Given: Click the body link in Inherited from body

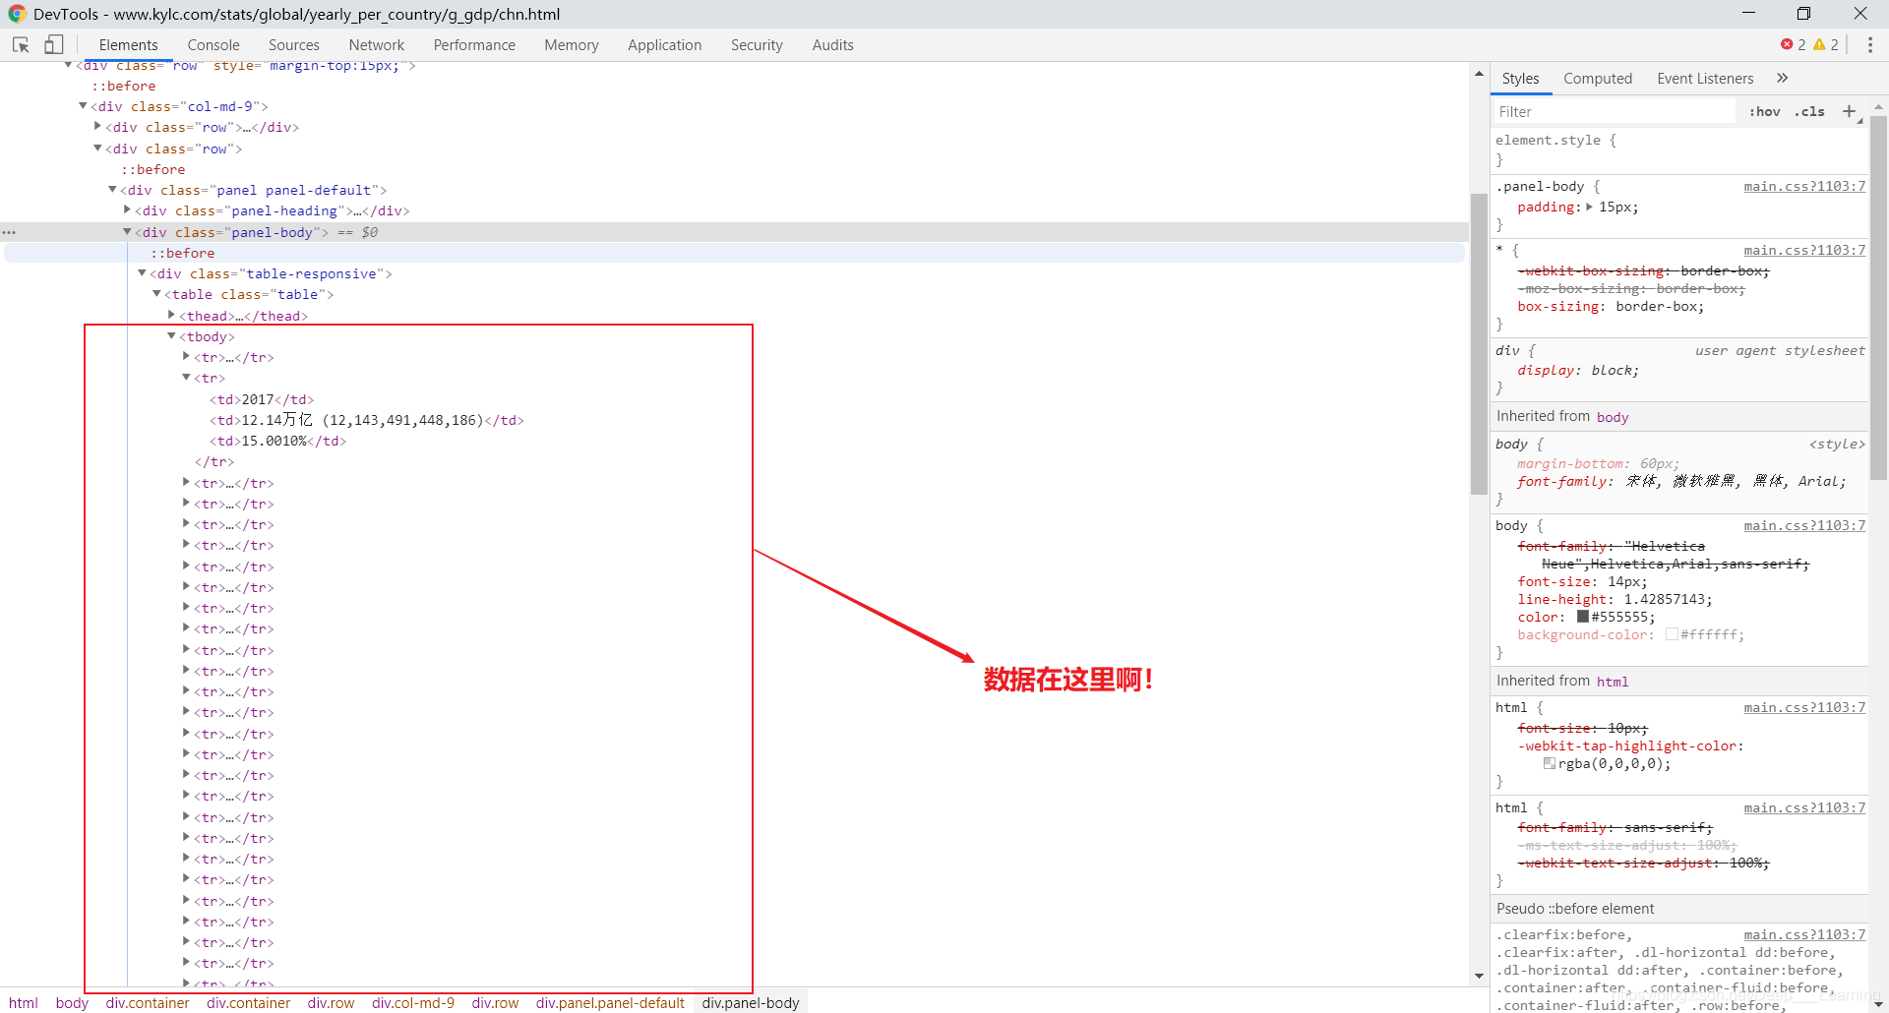Looking at the screenshot, I should [x=1613, y=417].
